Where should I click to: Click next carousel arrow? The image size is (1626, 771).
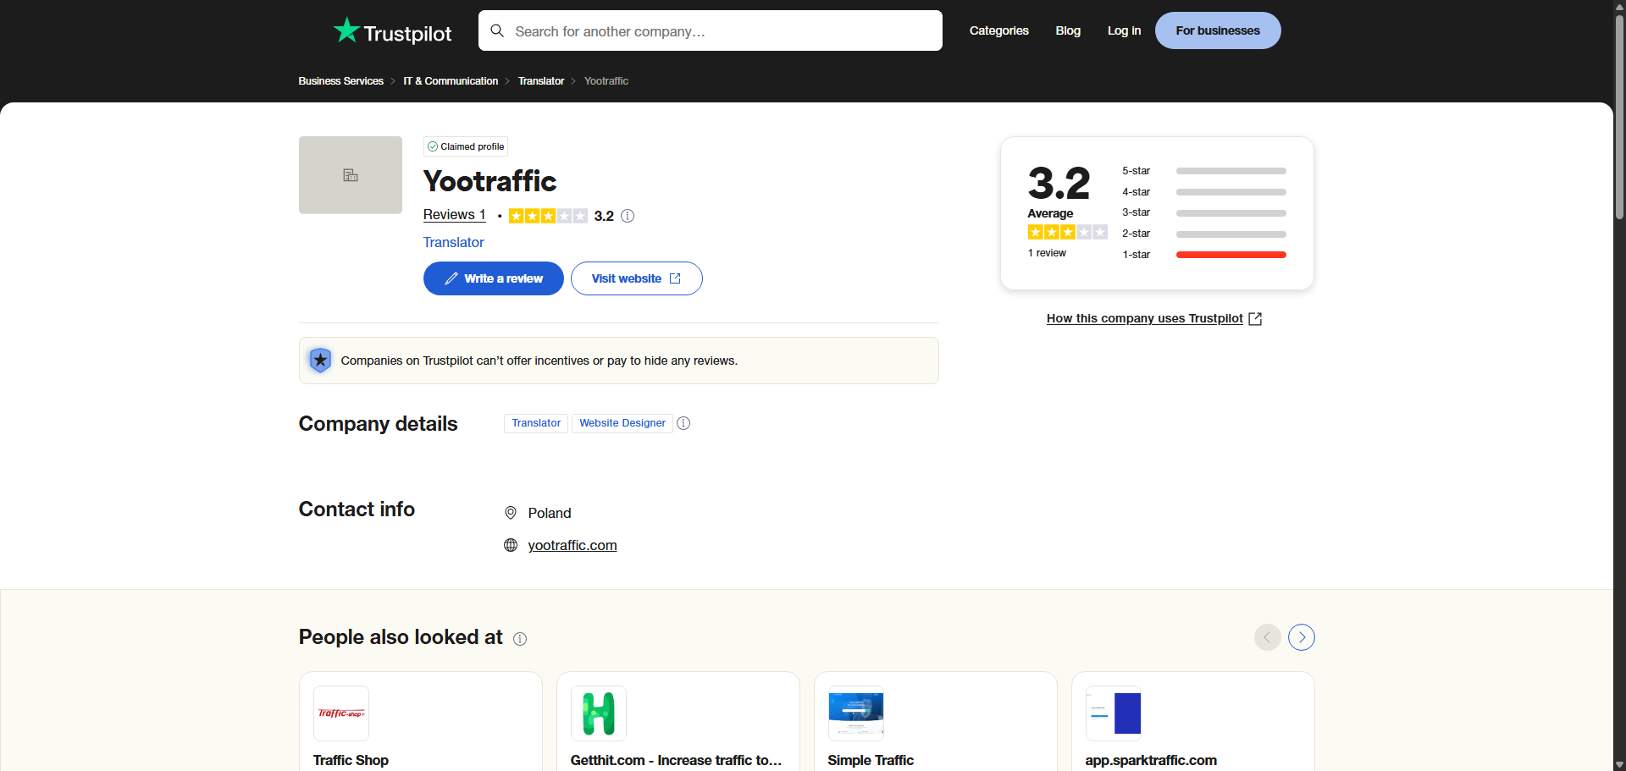(x=1302, y=637)
